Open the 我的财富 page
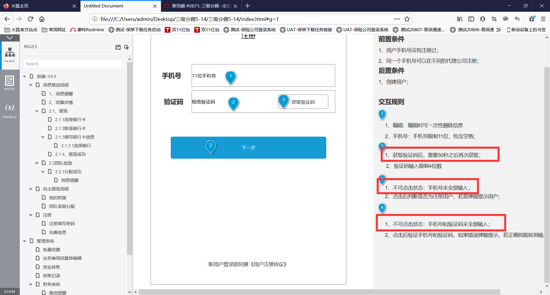 coord(58,198)
